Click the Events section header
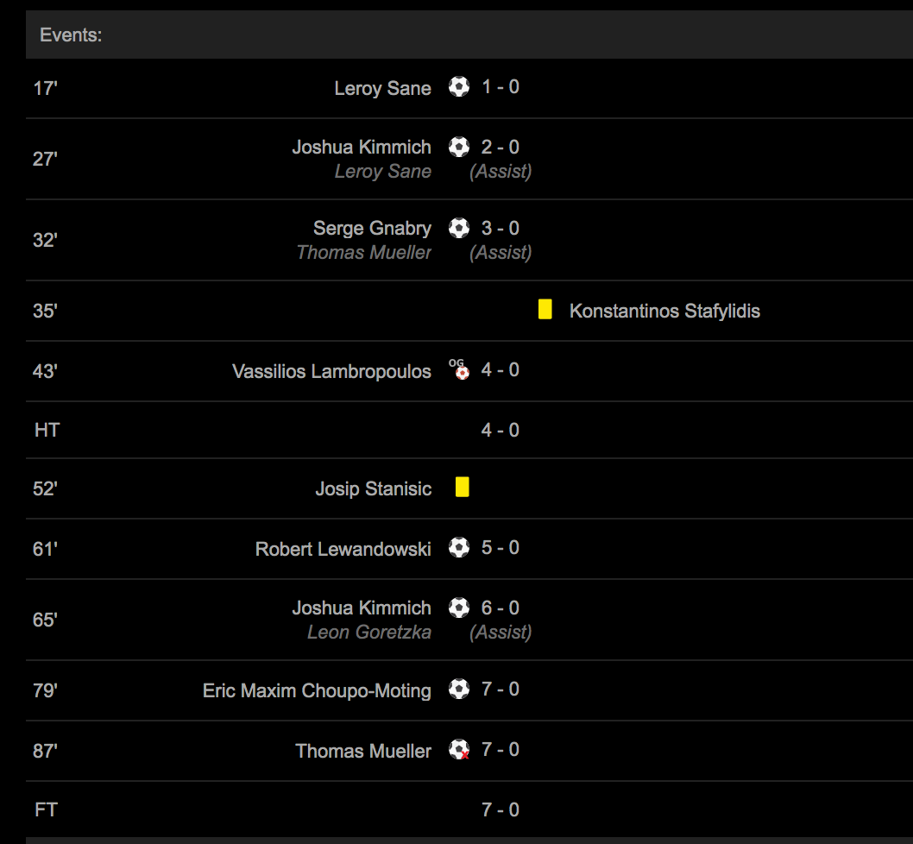The width and height of the screenshot is (913, 844). click(71, 35)
